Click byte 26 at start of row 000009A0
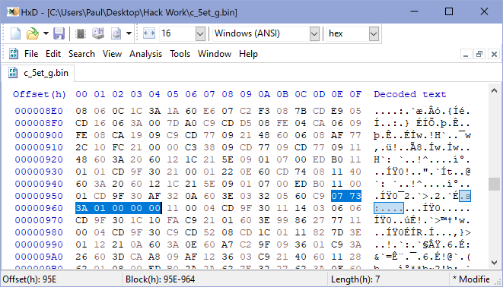 point(81,257)
